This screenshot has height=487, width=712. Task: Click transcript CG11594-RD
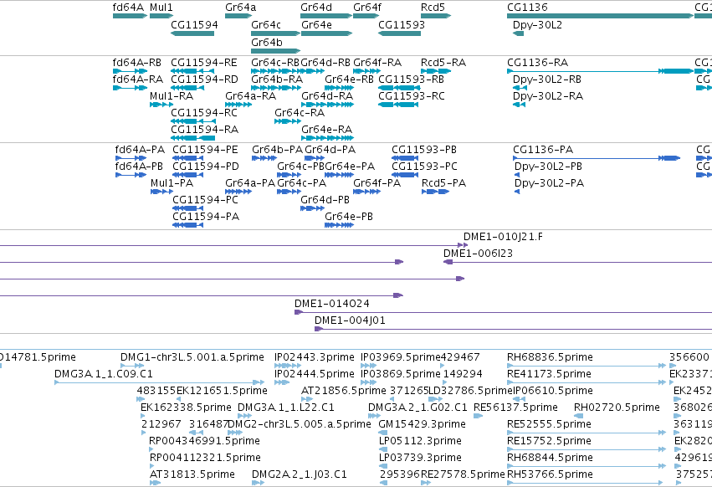point(187,88)
